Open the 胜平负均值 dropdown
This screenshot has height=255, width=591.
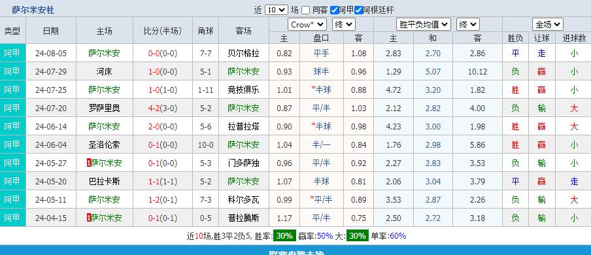[x=424, y=25]
